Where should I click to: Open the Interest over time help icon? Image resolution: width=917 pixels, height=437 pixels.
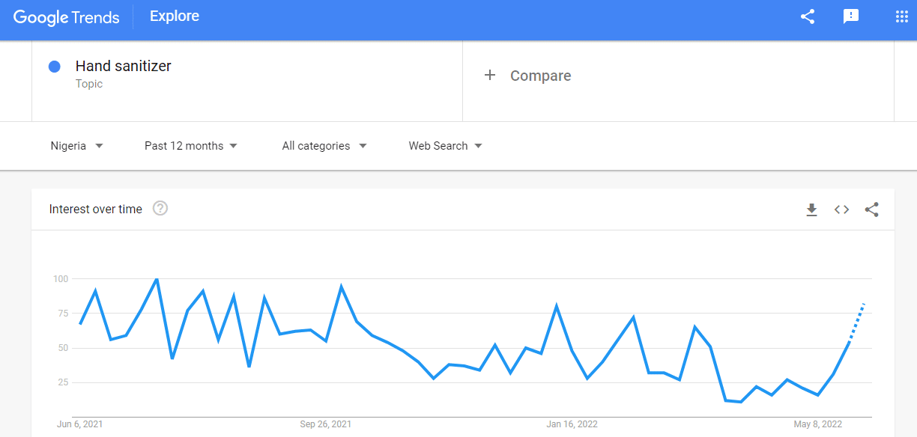pyautogui.click(x=160, y=209)
